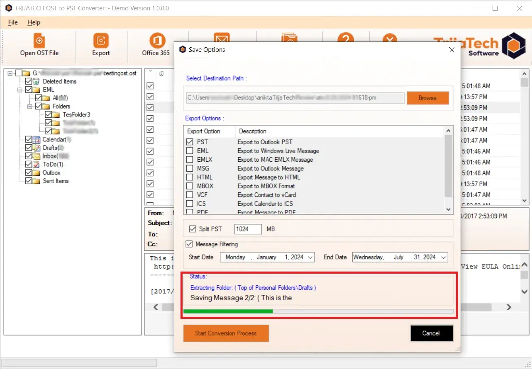Click the main window bottom progress bar

coord(79,363)
